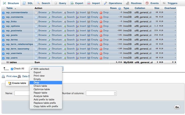Uncheck the wp_comments table checkbox

tap(3, 17)
